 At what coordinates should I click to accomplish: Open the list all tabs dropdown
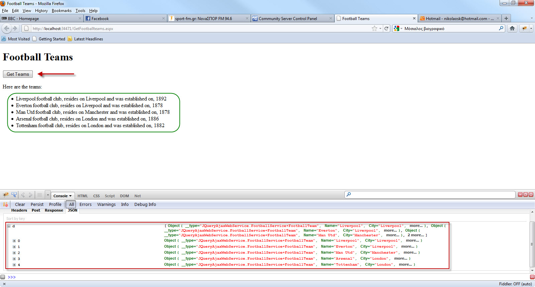532,18
